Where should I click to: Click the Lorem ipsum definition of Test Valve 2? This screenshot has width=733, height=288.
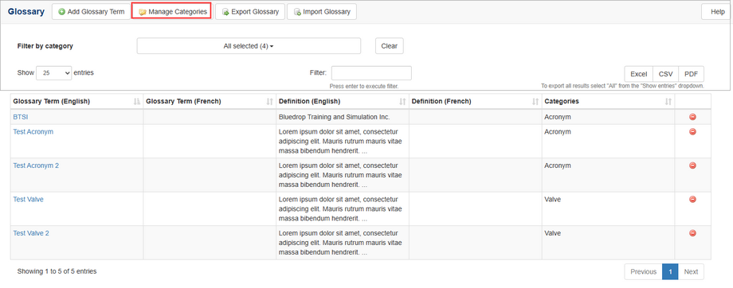tap(340, 243)
